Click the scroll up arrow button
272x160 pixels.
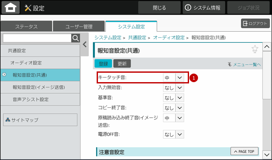266,47
